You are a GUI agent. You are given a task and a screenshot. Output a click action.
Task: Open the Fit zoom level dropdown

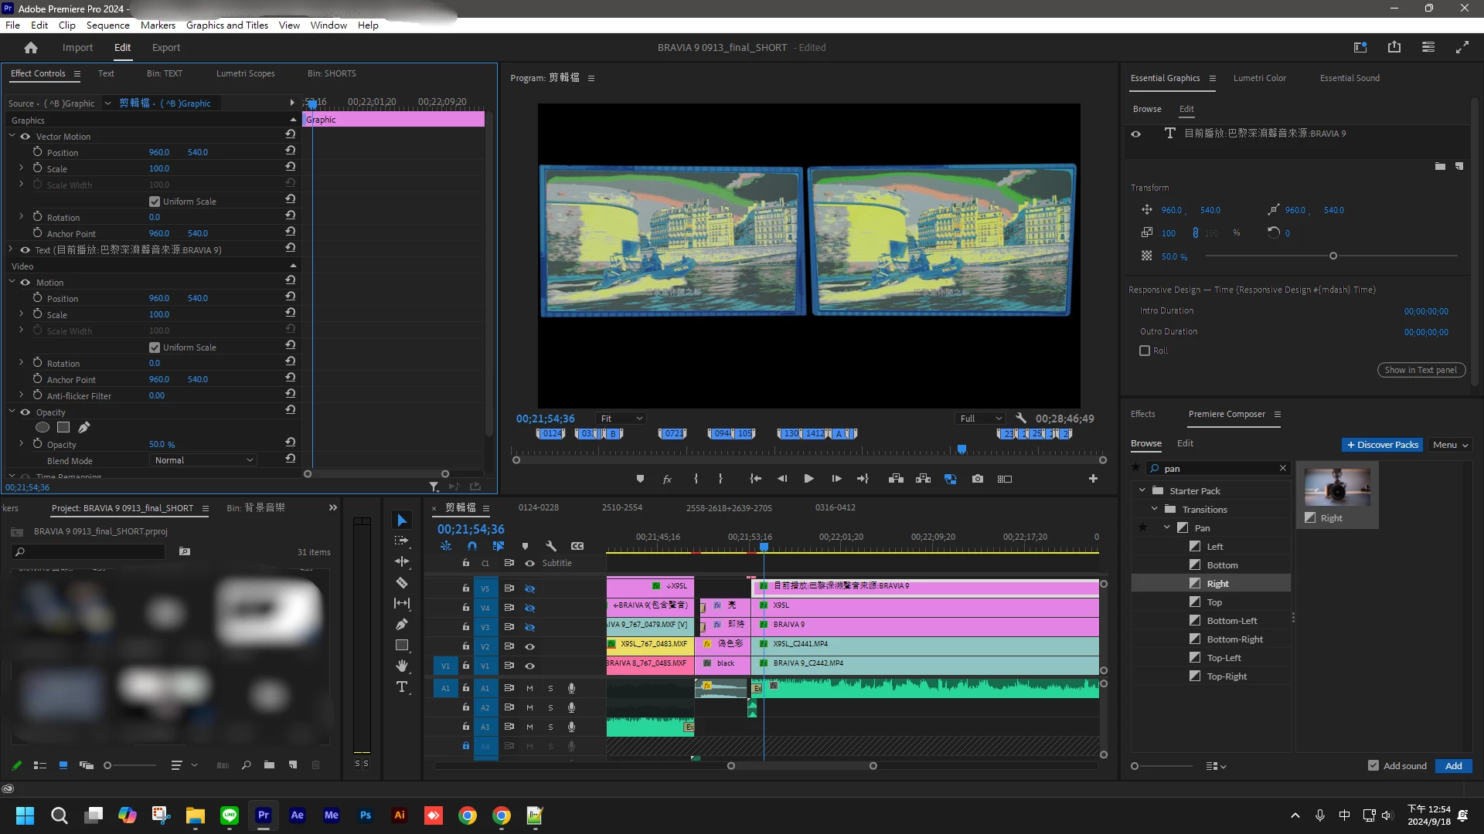pos(621,419)
